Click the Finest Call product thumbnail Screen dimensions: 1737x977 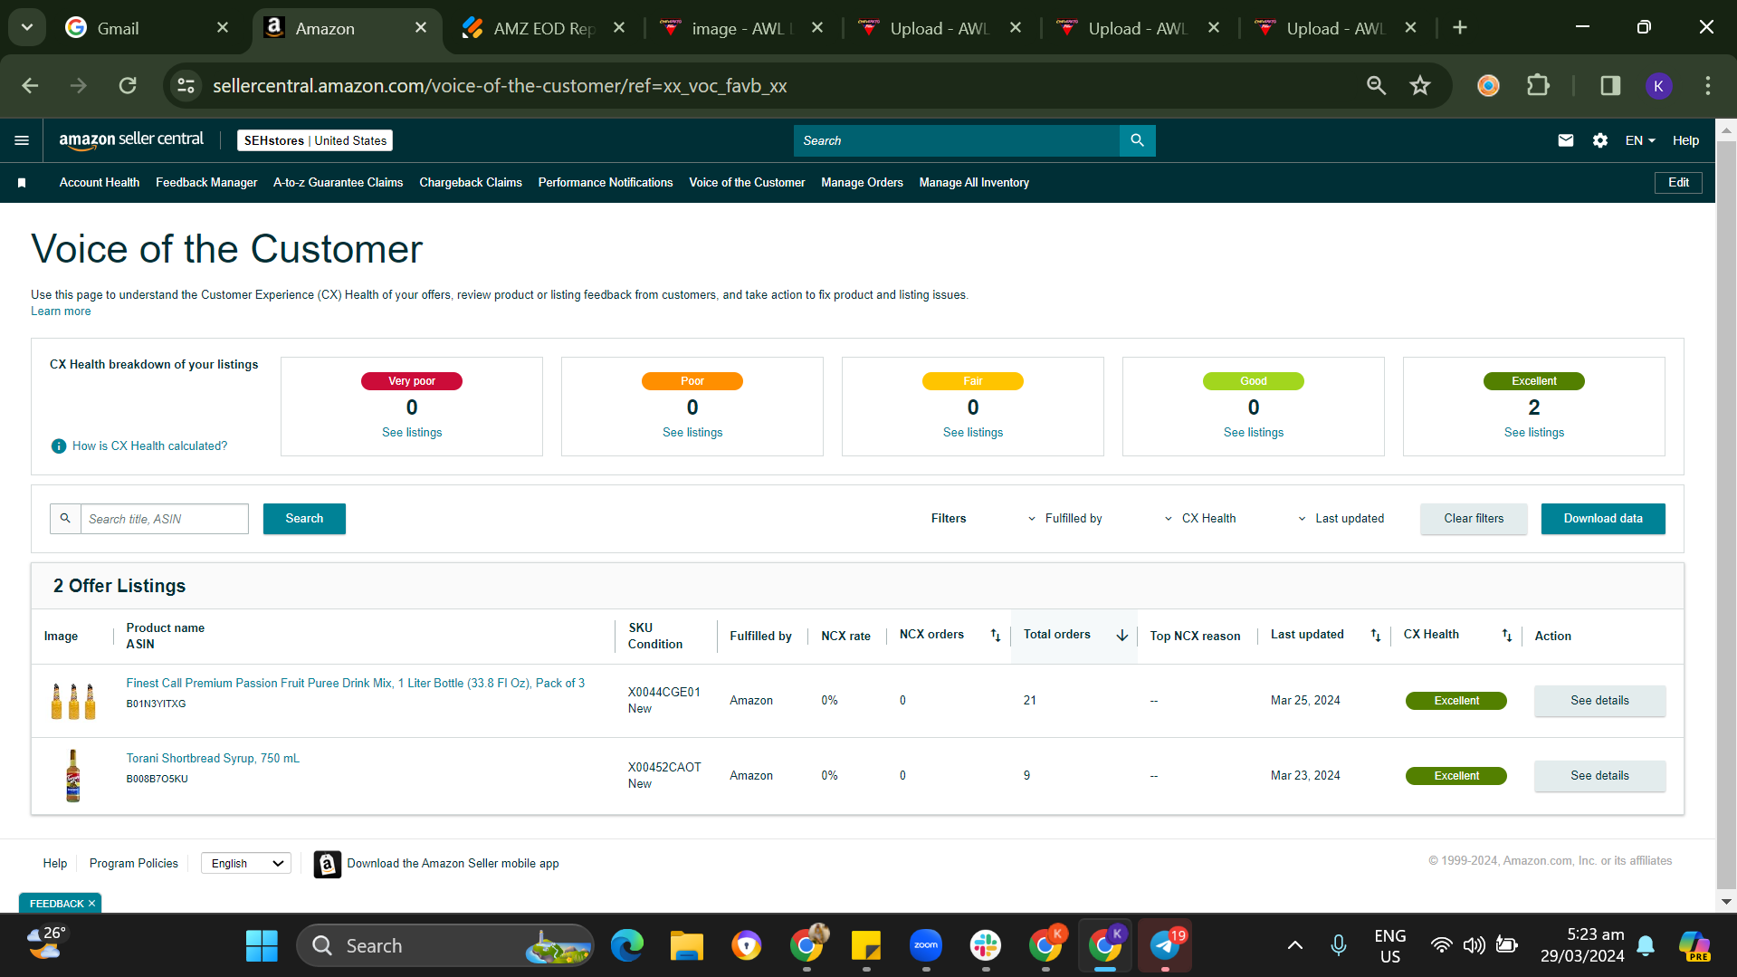pyautogui.click(x=73, y=701)
